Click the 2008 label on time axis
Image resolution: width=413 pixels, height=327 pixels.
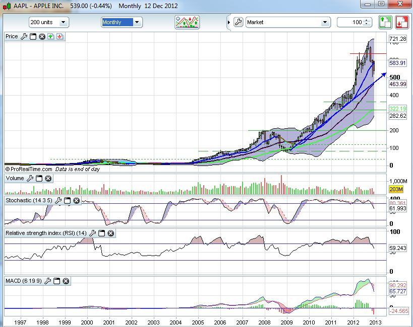tap(264, 322)
